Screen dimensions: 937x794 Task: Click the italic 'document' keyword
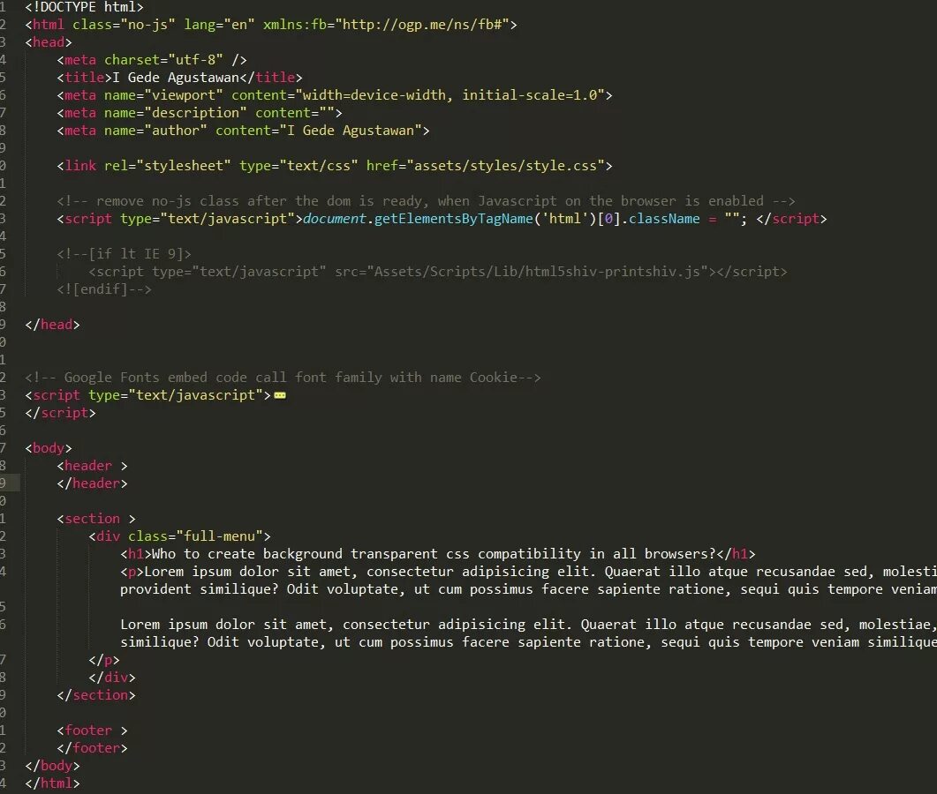(335, 219)
